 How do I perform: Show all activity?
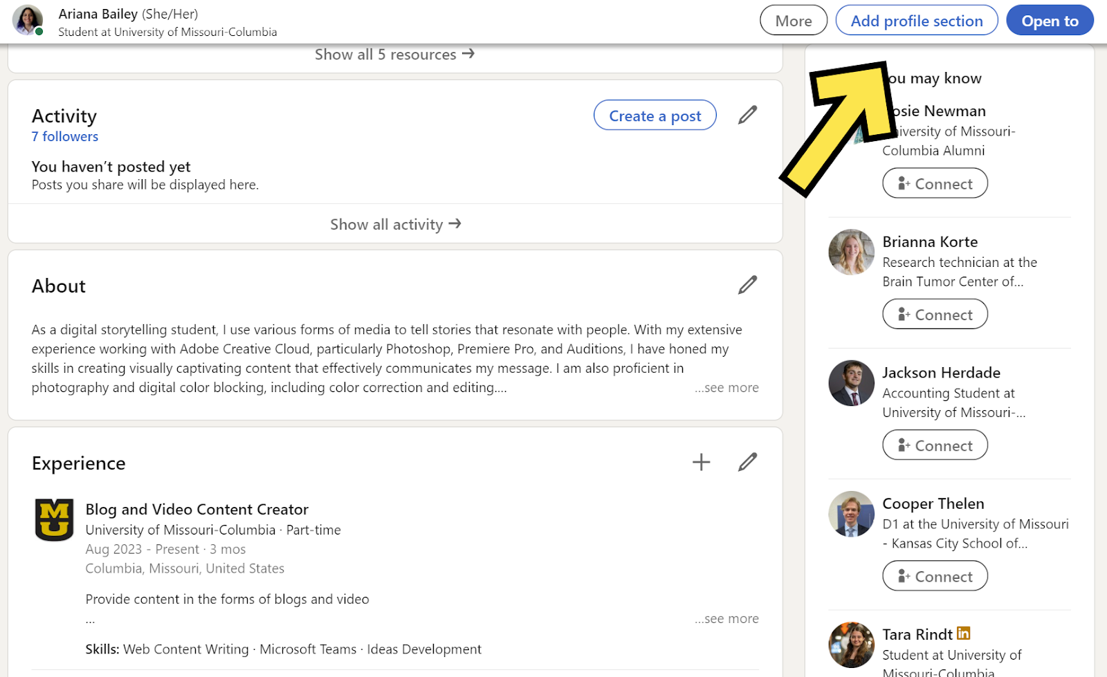pyautogui.click(x=396, y=224)
